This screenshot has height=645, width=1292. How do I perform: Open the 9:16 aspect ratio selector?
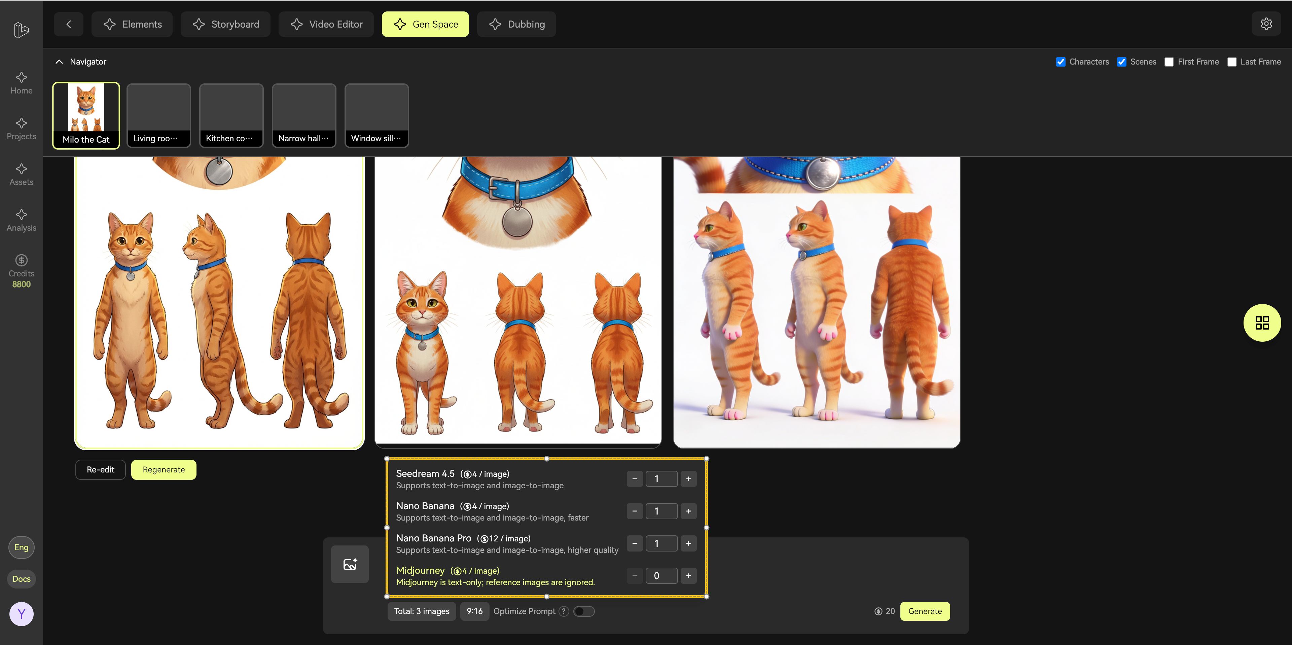tap(474, 611)
